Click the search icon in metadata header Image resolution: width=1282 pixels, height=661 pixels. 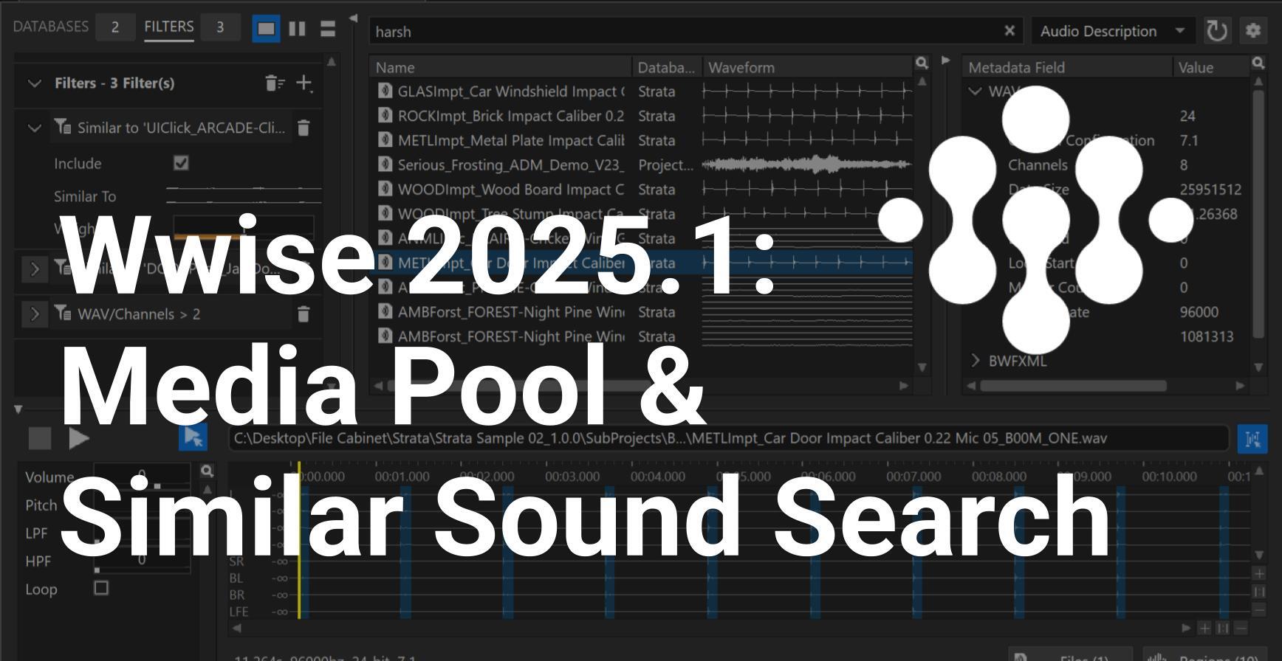click(x=1258, y=63)
